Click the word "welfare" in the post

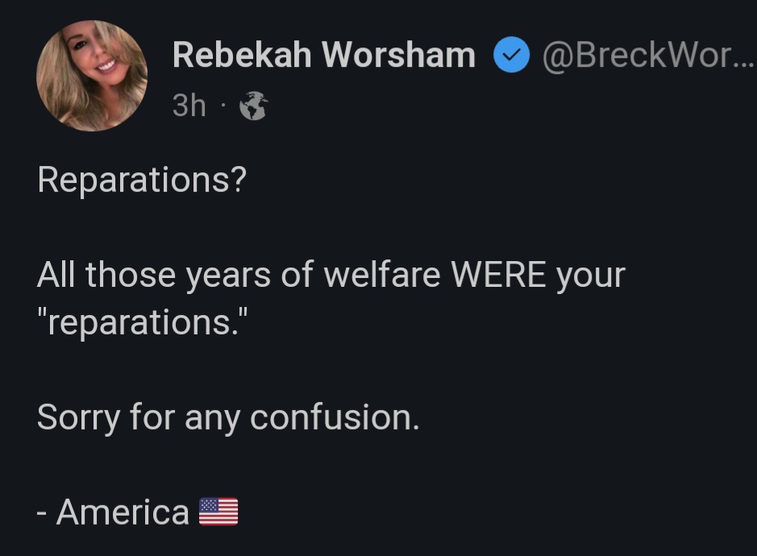pyautogui.click(x=382, y=276)
